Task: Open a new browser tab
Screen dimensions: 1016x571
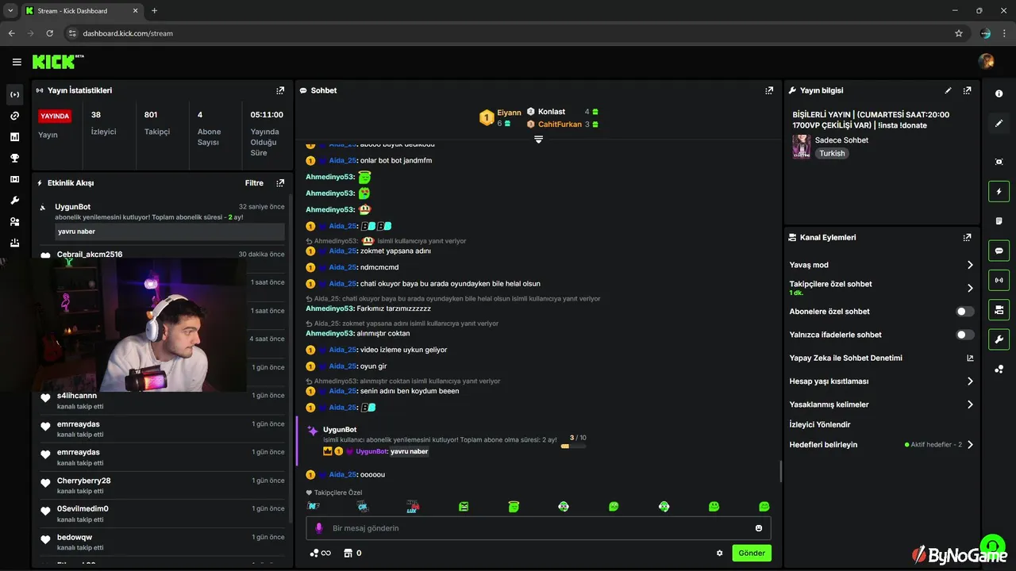Action: (x=154, y=11)
